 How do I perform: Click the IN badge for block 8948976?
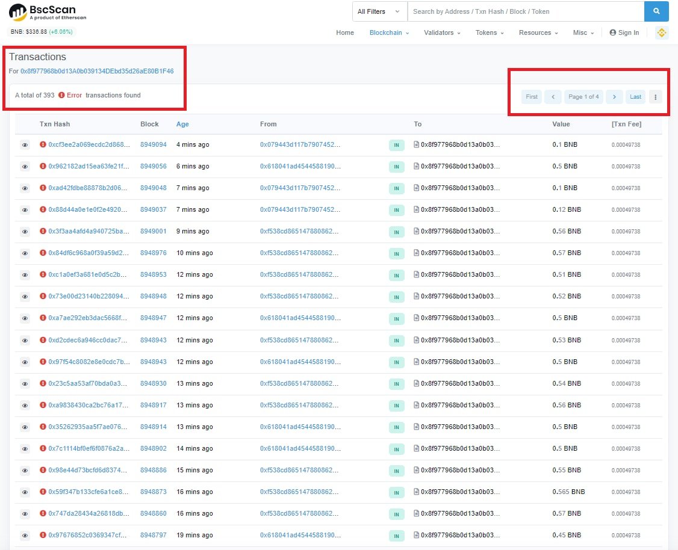tap(397, 253)
